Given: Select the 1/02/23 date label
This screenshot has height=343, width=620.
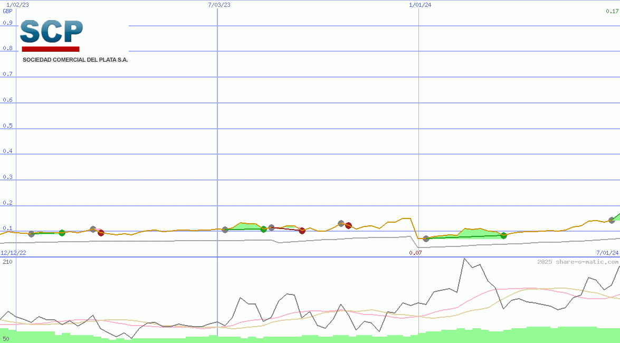Looking at the screenshot, I should (x=17, y=5).
